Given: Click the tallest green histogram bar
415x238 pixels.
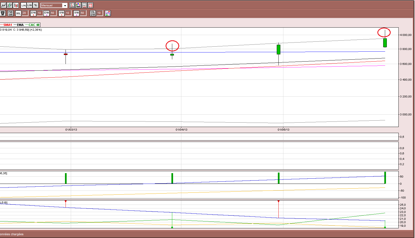Looking at the screenshot, I should point(385,178).
